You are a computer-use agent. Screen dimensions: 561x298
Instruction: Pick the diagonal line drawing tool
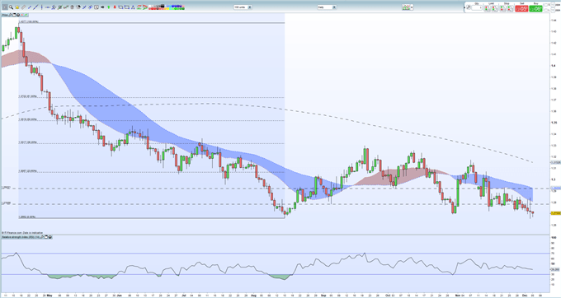tap(35, 7)
